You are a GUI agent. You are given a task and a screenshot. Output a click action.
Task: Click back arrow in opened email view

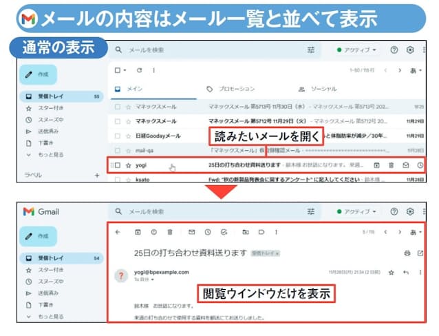pyautogui.click(x=118, y=232)
